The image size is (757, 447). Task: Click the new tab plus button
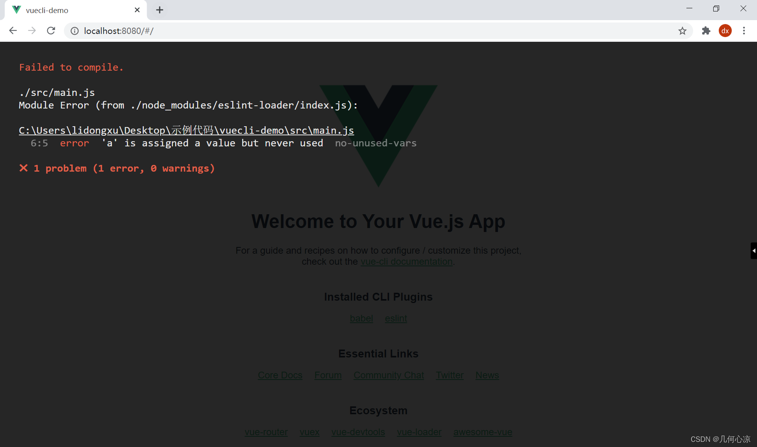pos(159,9)
